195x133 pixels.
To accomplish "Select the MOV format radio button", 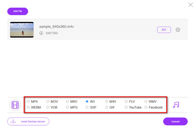I will click(48, 101).
